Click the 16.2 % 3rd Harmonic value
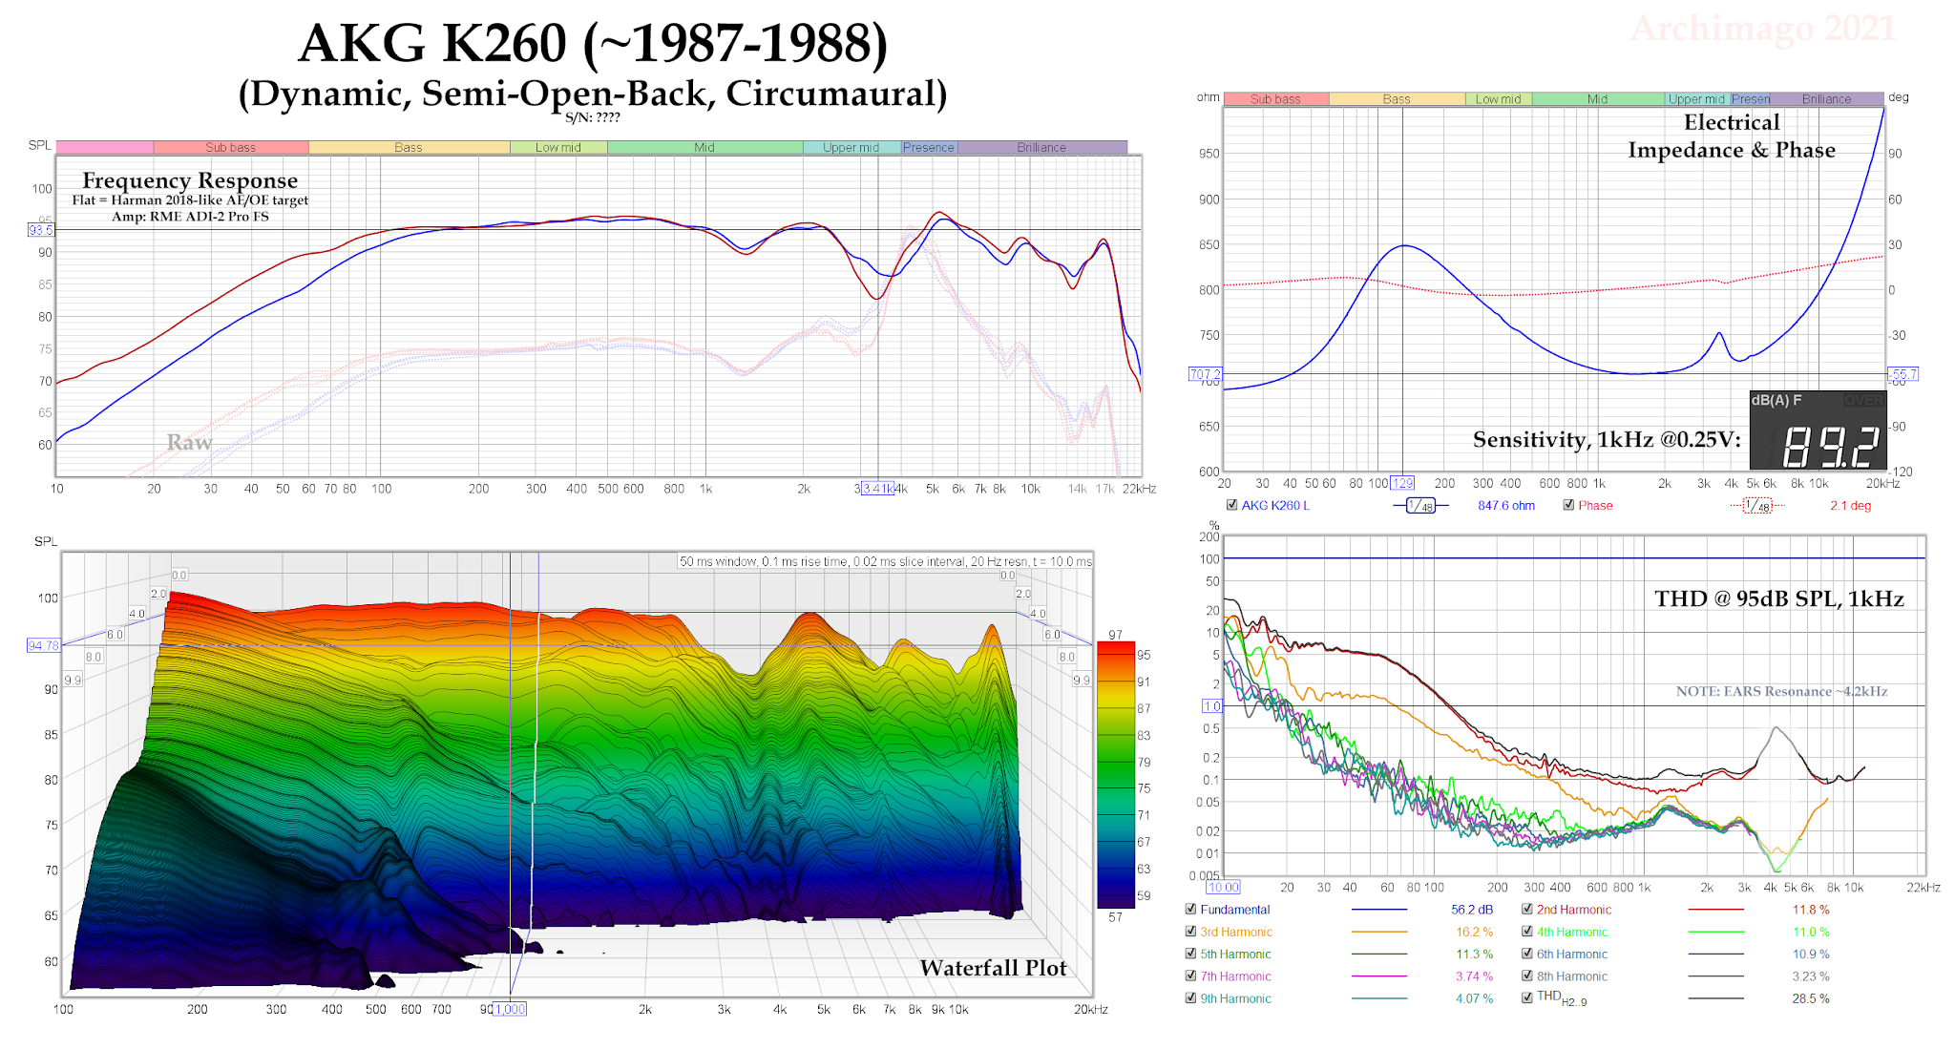Viewport: 1955px width, 1049px height. [x=1474, y=932]
